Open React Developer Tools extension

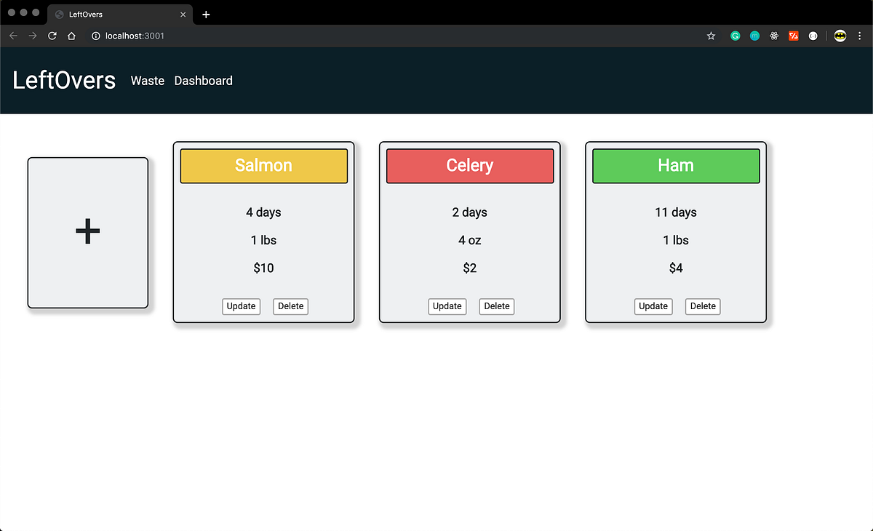click(773, 35)
